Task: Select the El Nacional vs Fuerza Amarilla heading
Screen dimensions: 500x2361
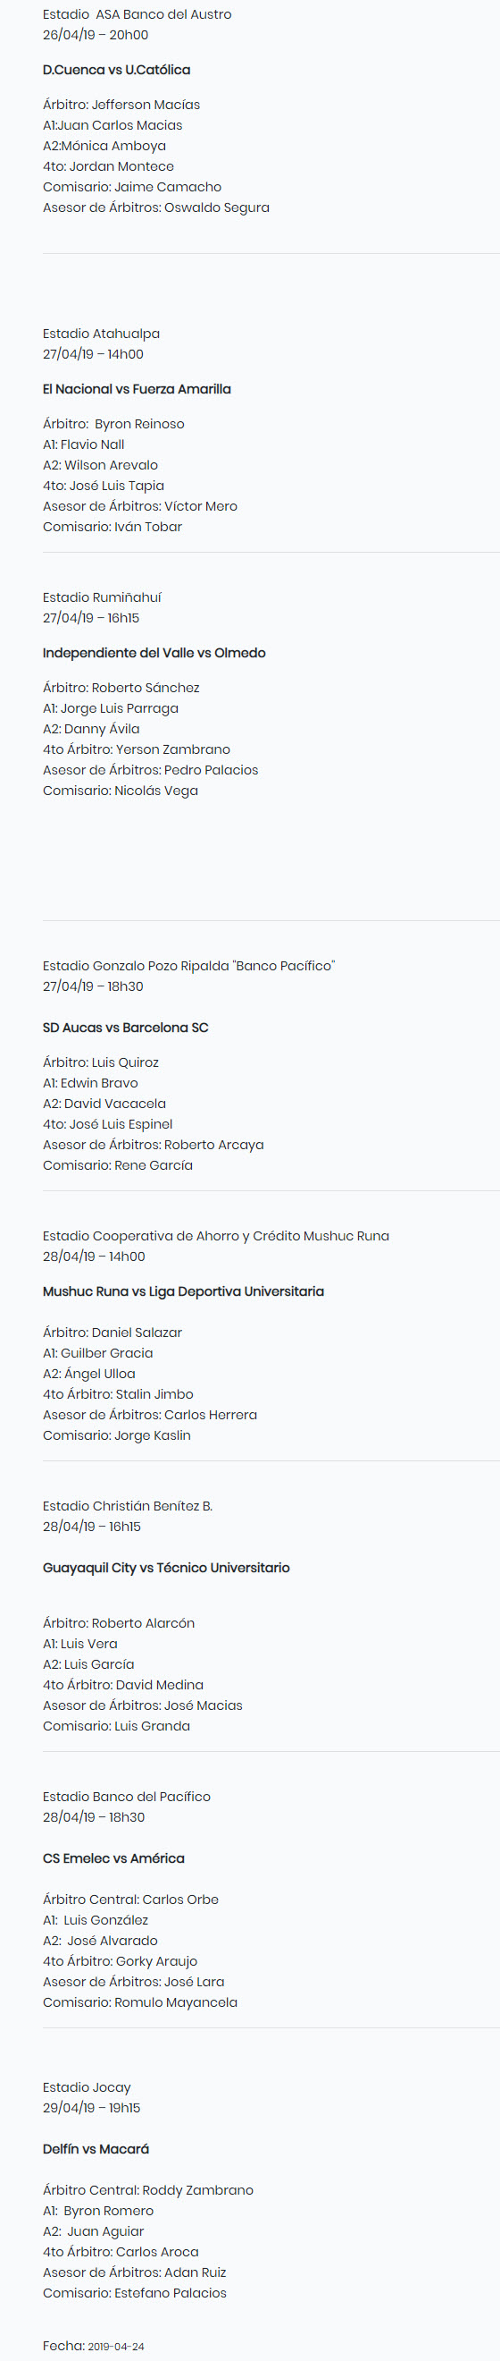Action: click(137, 389)
